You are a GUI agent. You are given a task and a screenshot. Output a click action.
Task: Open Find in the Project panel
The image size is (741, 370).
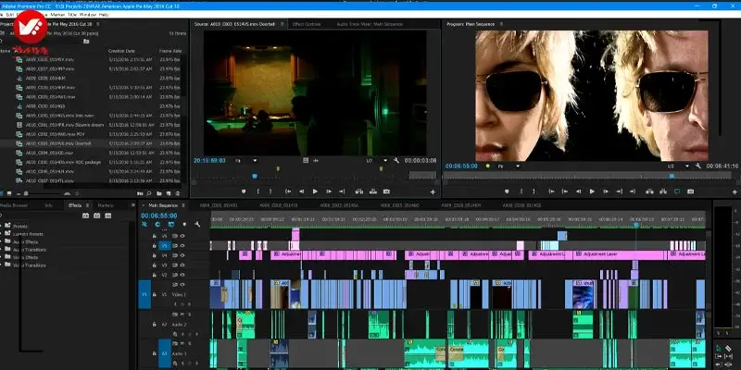[149, 193]
